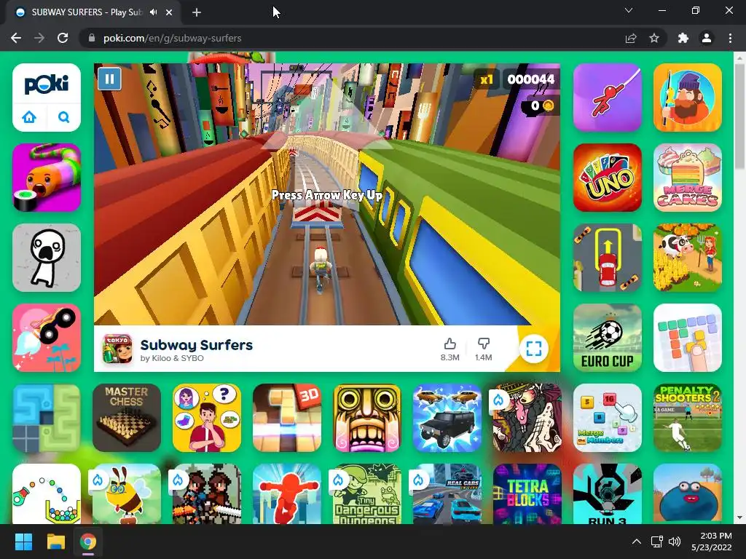This screenshot has height=559, width=746.
Task: Share this page from address bar
Action: click(x=631, y=38)
